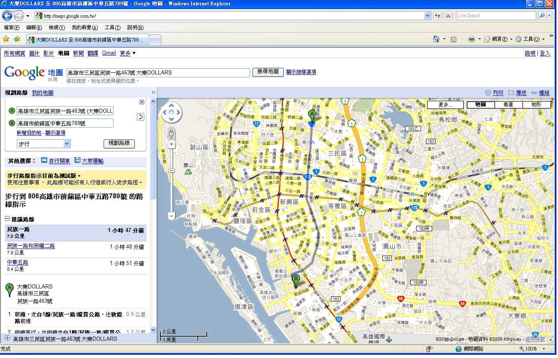Click the 自行開車 driving link

(59, 161)
